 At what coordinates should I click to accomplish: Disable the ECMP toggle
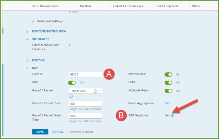[168, 83]
